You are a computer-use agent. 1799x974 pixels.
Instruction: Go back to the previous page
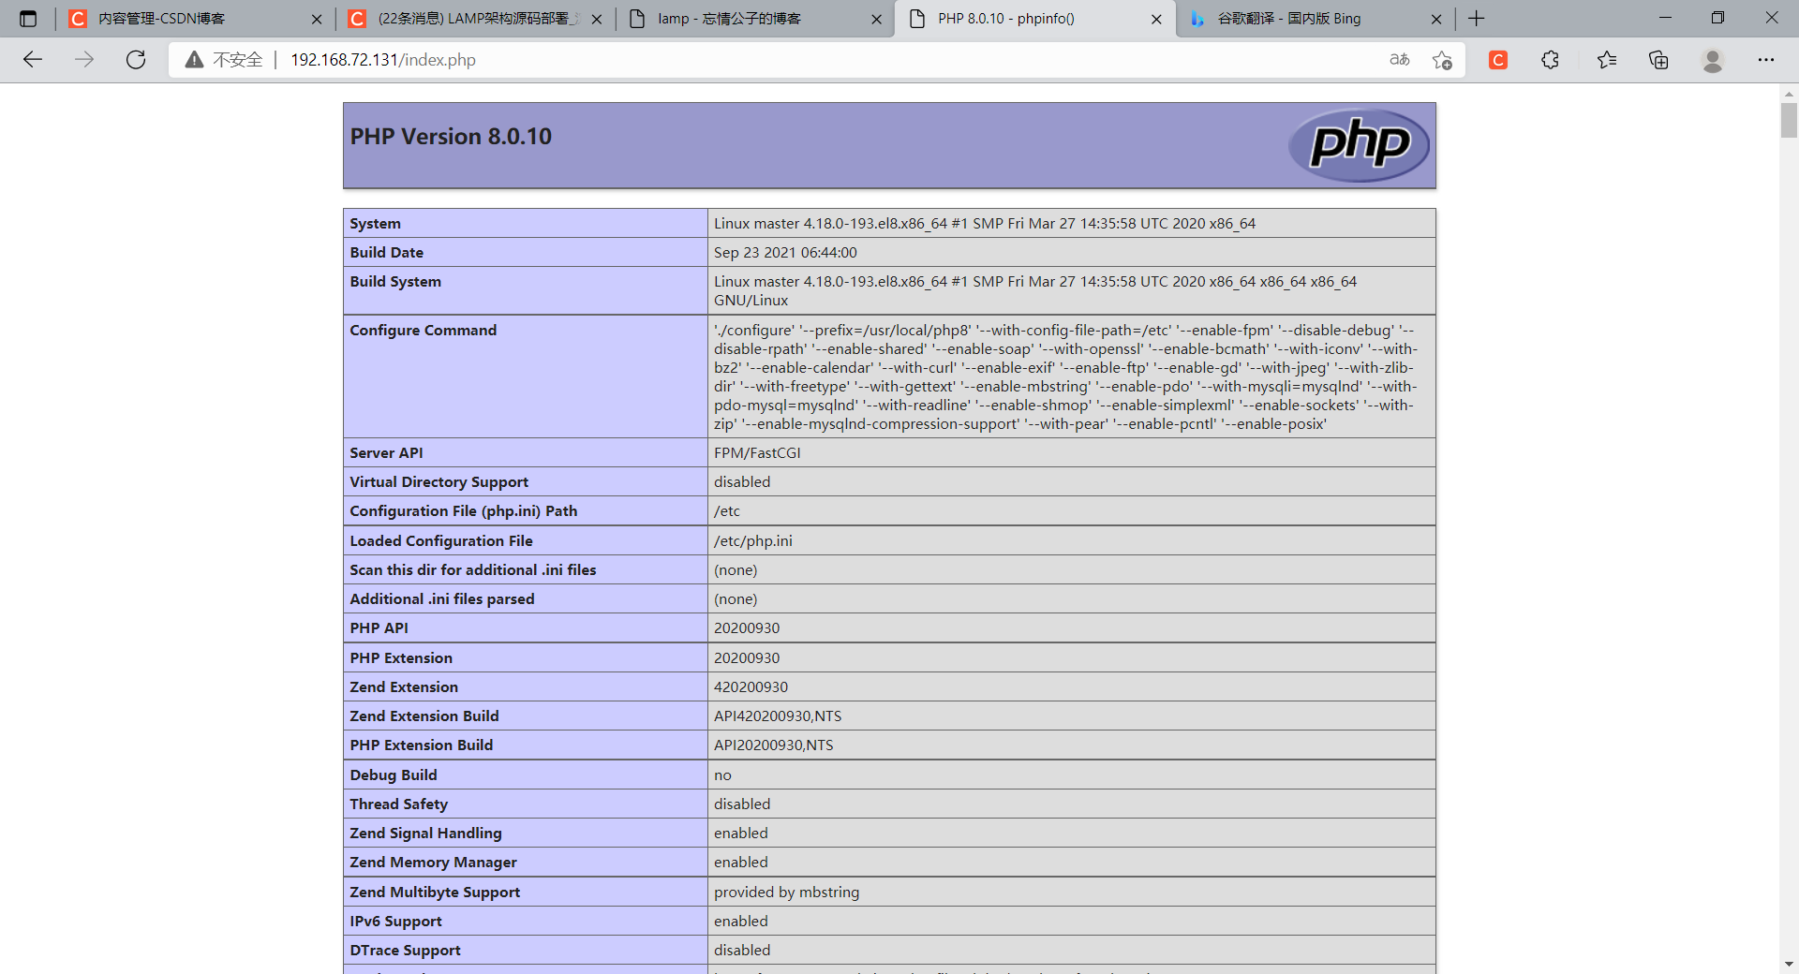[x=33, y=60]
